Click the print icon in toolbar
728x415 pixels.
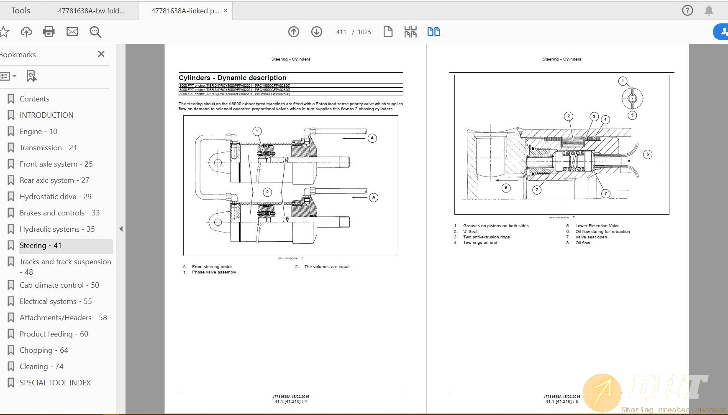pyautogui.click(x=49, y=32)
